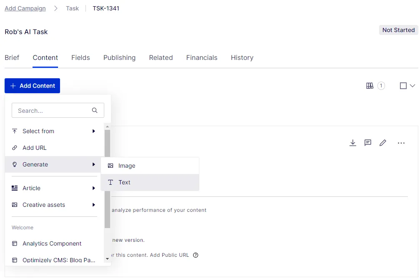
Task: Open the Add Campaign breadcrumb link
Action: [25, 8]
